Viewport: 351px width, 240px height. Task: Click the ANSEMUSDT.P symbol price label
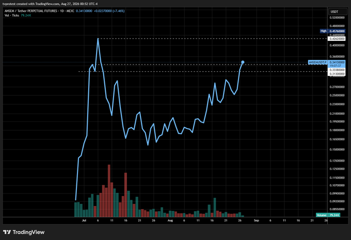pyautogui.click(x=317, y=62)
